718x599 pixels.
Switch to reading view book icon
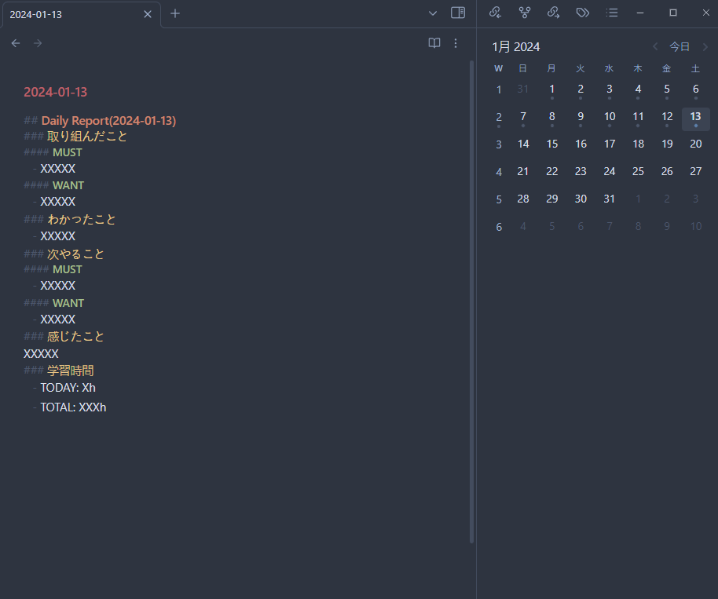tap(434, 43)
